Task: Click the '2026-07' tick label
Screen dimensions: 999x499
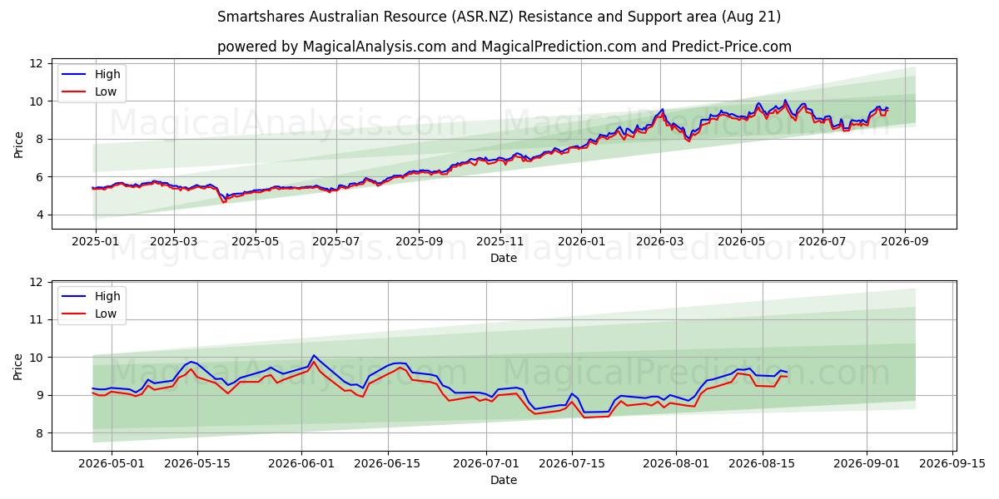Action: point(822,242)
